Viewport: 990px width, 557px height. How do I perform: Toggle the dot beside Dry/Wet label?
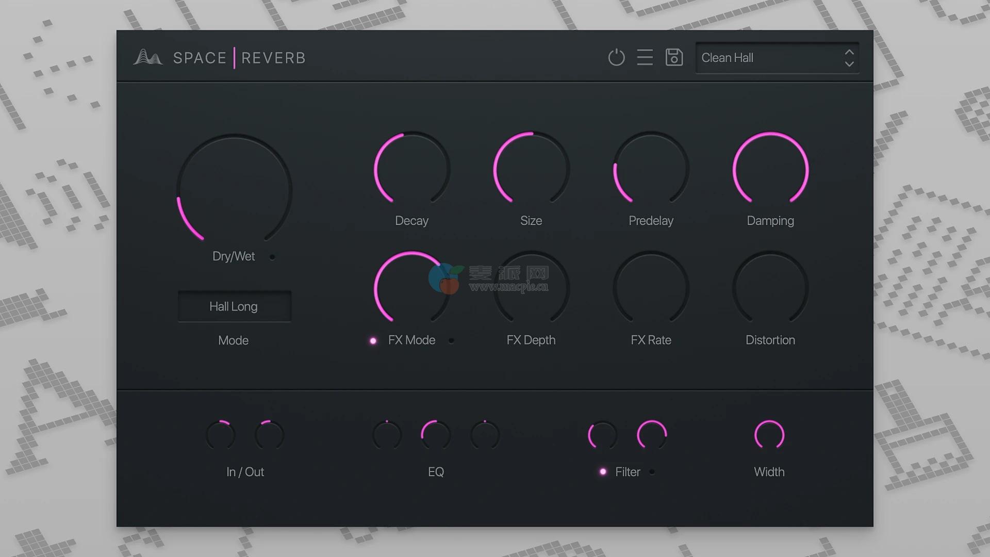[272, 257]
